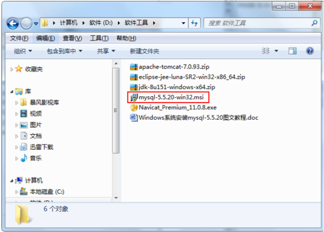
Task: Toggle the preview pane icon
Action: (x=292, y=50)
